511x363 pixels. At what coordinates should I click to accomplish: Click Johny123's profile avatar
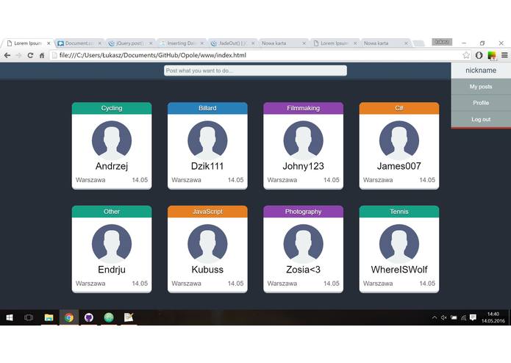coord(304,140)
